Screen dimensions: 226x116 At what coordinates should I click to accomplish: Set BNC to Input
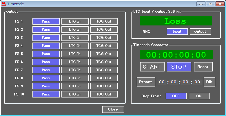177,32
